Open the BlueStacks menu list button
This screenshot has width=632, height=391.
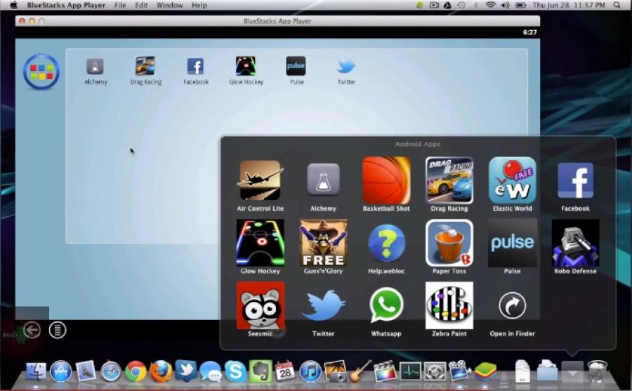coord(58,330)
